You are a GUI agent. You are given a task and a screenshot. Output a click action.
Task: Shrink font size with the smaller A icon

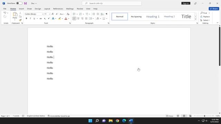(x=57, y=14)
